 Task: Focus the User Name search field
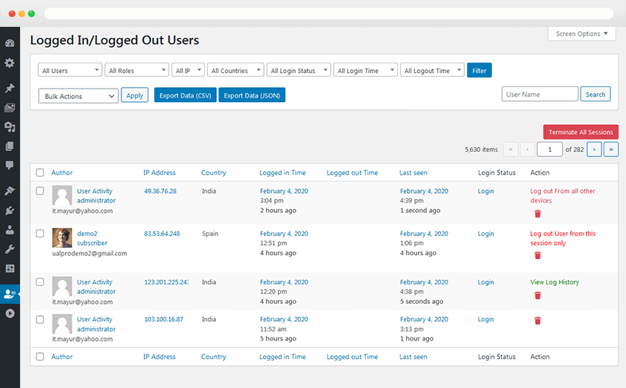click(x=540, y=95)
